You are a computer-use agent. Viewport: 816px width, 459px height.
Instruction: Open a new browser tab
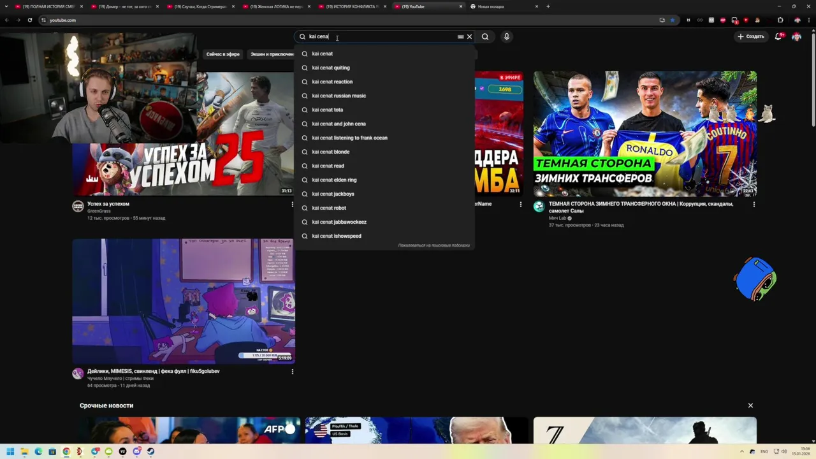(548, 6)
